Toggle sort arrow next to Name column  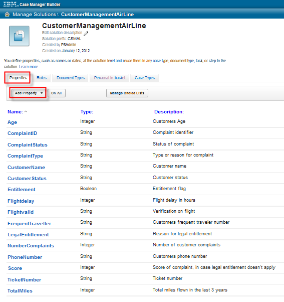pos(26,112)
